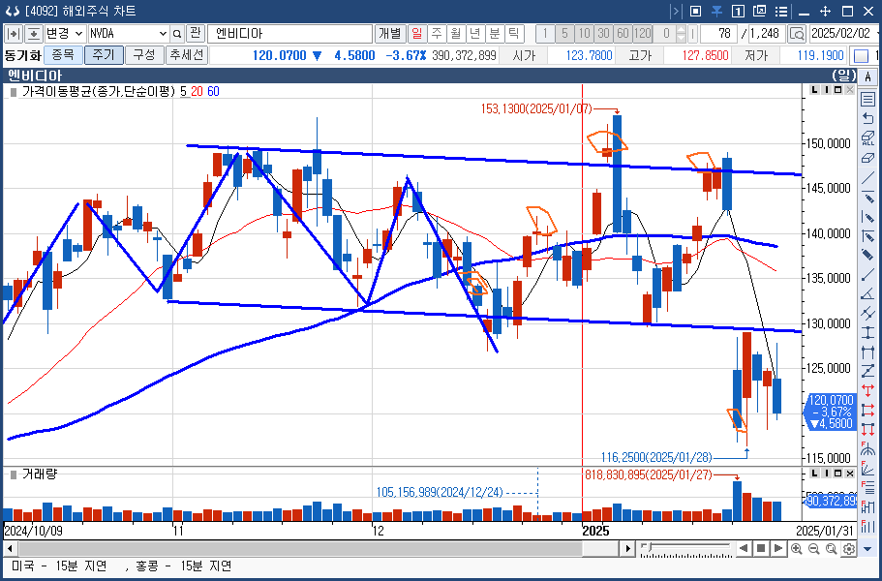This screenshot has height=581, width=882.
Task: Choose the 1 interval preset button
Action: pyautogui.click(x=544, y=34)
